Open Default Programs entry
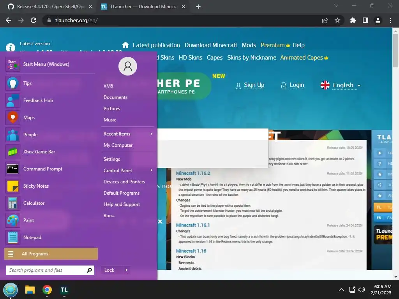The image size is (399, 299). click(x=122, y=193)
